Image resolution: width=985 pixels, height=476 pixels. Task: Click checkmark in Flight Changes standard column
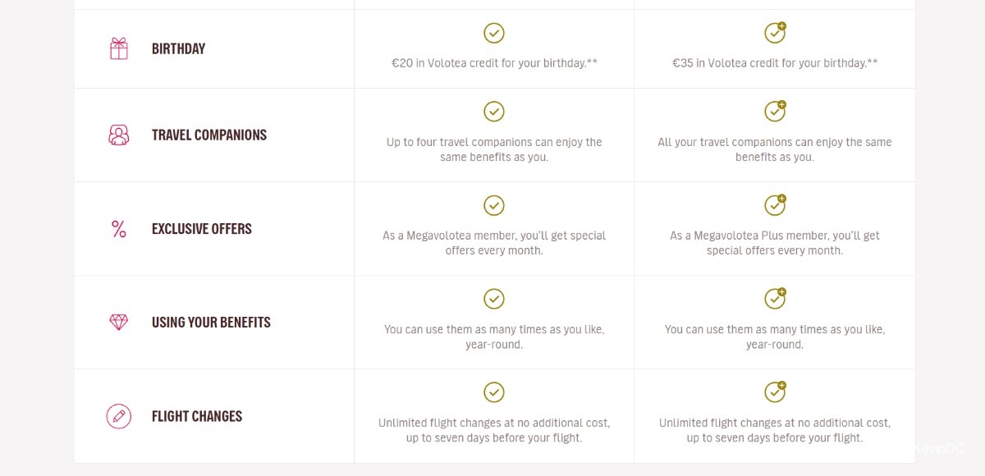(x=494, y=392)
